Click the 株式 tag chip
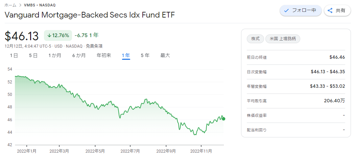The width and height of the screenshot is (355, 157). pos(255,39)
